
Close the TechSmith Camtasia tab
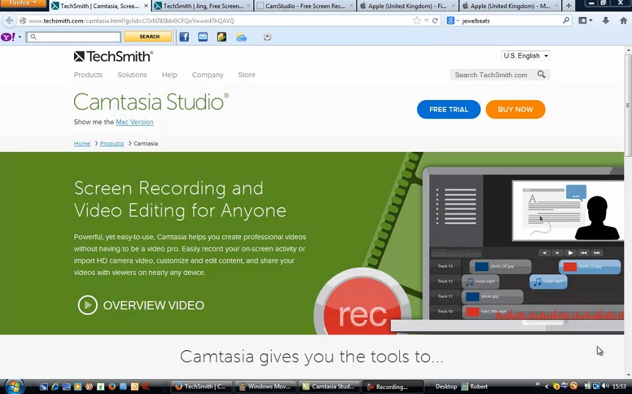click(146, 6)
